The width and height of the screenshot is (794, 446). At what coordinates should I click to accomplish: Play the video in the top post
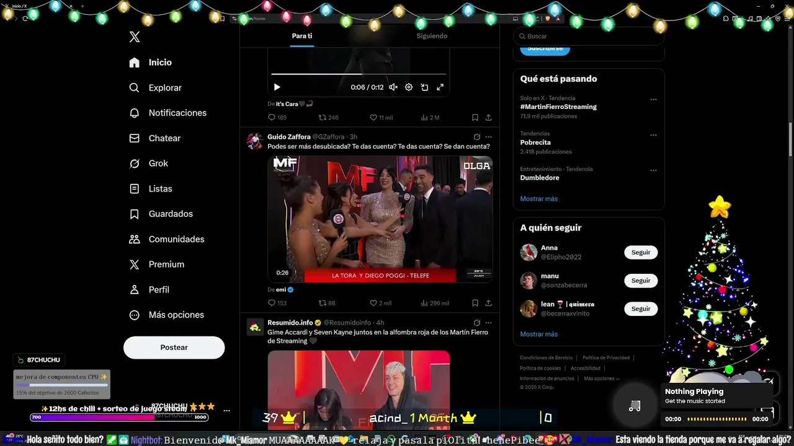click(x=277, y=87)
